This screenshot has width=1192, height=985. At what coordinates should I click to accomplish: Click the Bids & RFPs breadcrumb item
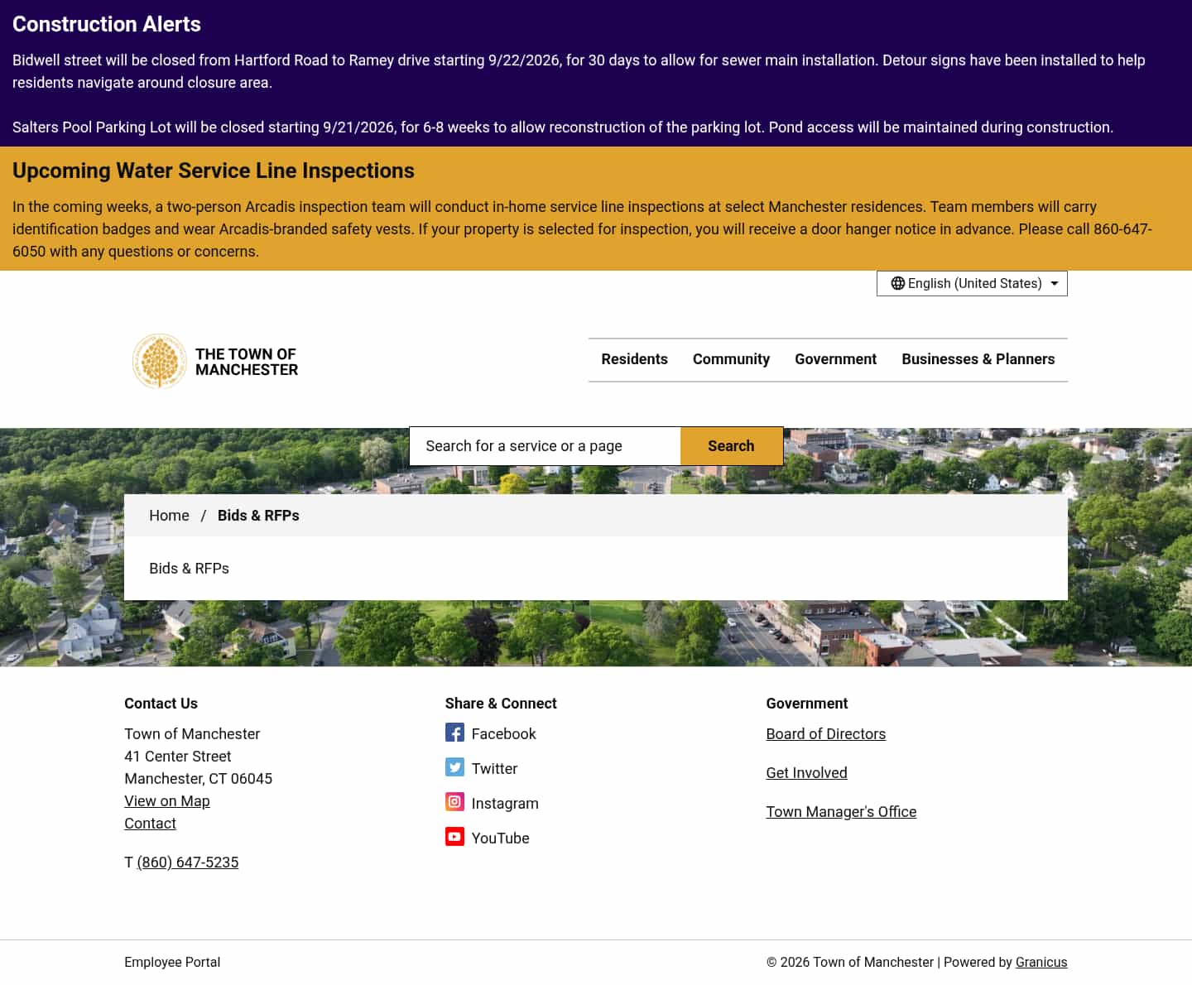(258, 515)
